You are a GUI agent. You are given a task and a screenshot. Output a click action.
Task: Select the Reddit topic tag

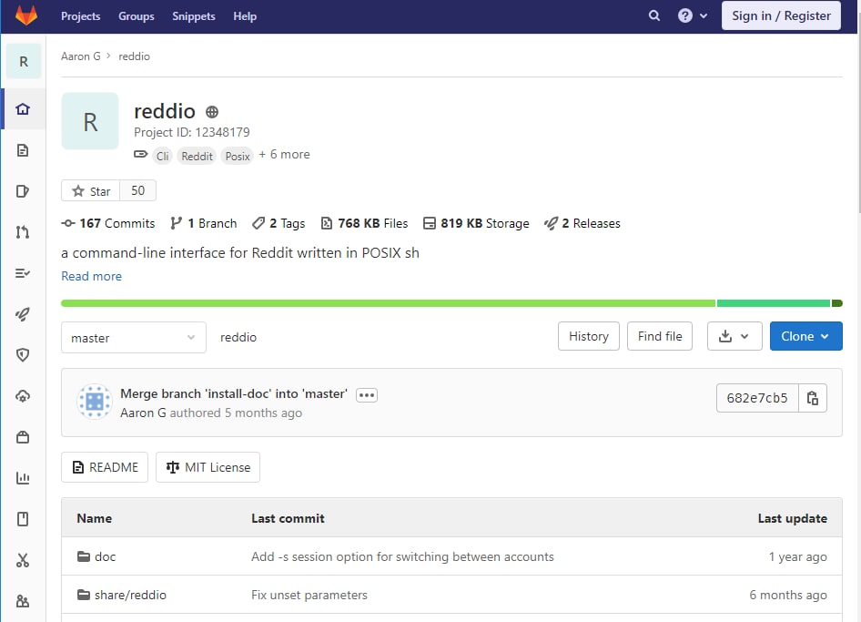tap(197, 156)
